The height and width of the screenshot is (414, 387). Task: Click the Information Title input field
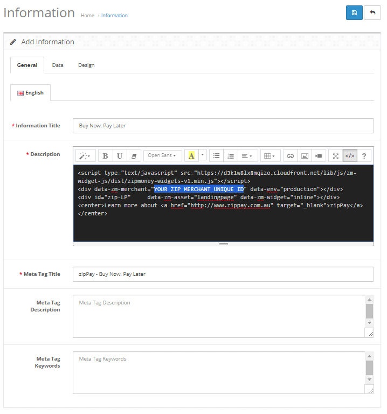[x=223, y=126]
